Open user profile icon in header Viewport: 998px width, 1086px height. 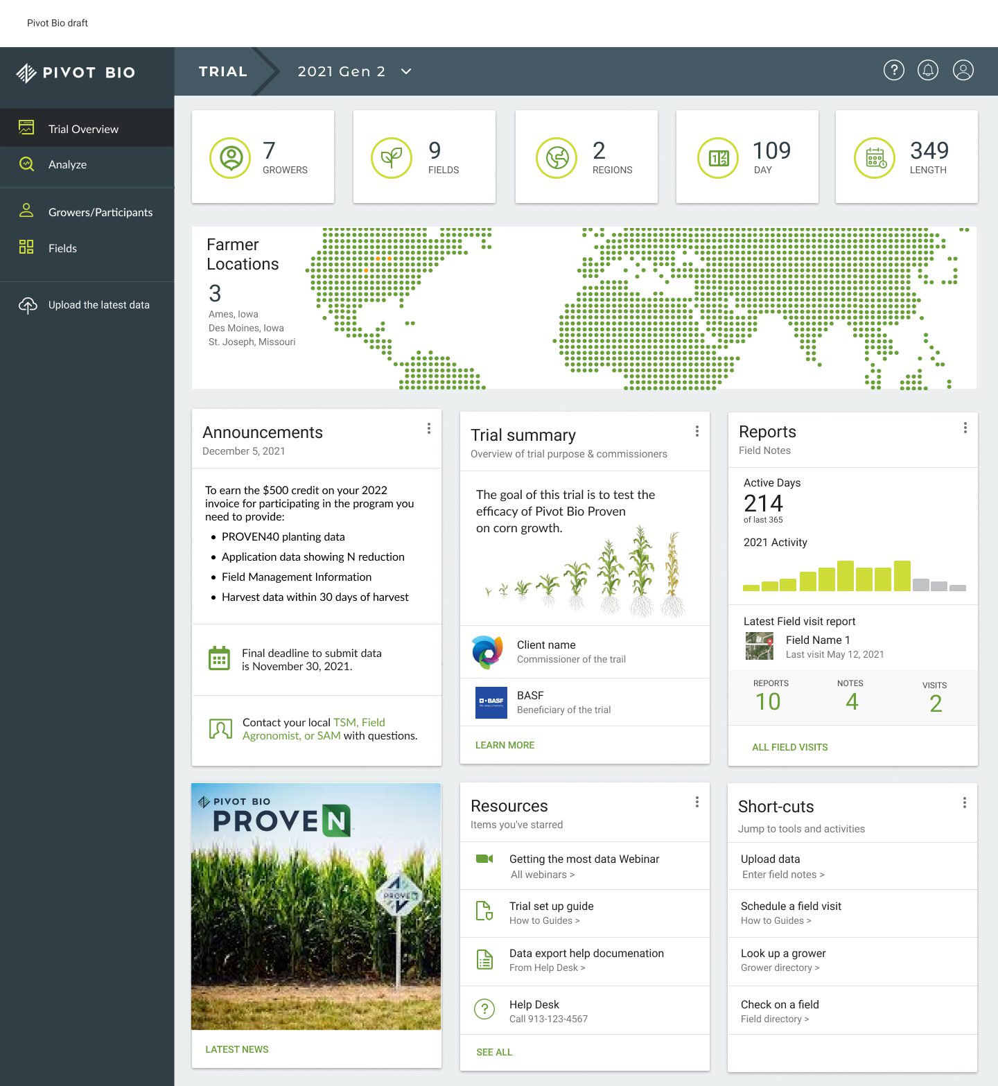(x=963, y=70)
